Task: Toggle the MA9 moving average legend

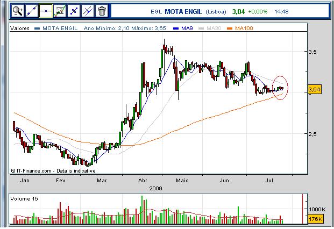Action: point(183,28)
